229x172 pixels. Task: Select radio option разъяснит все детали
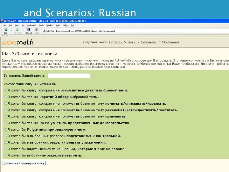(x=6, y=90)
